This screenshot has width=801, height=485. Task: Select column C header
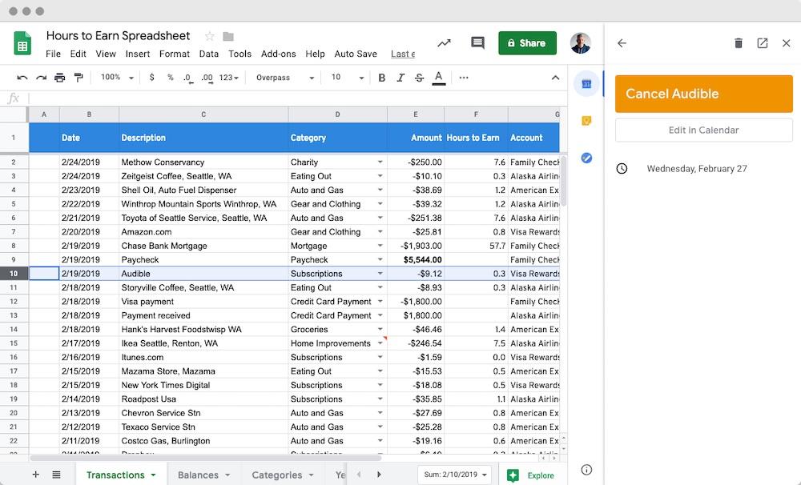coord(203,114)
